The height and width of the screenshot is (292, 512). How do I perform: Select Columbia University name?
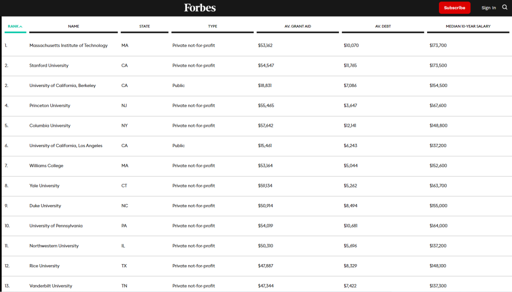50,125
